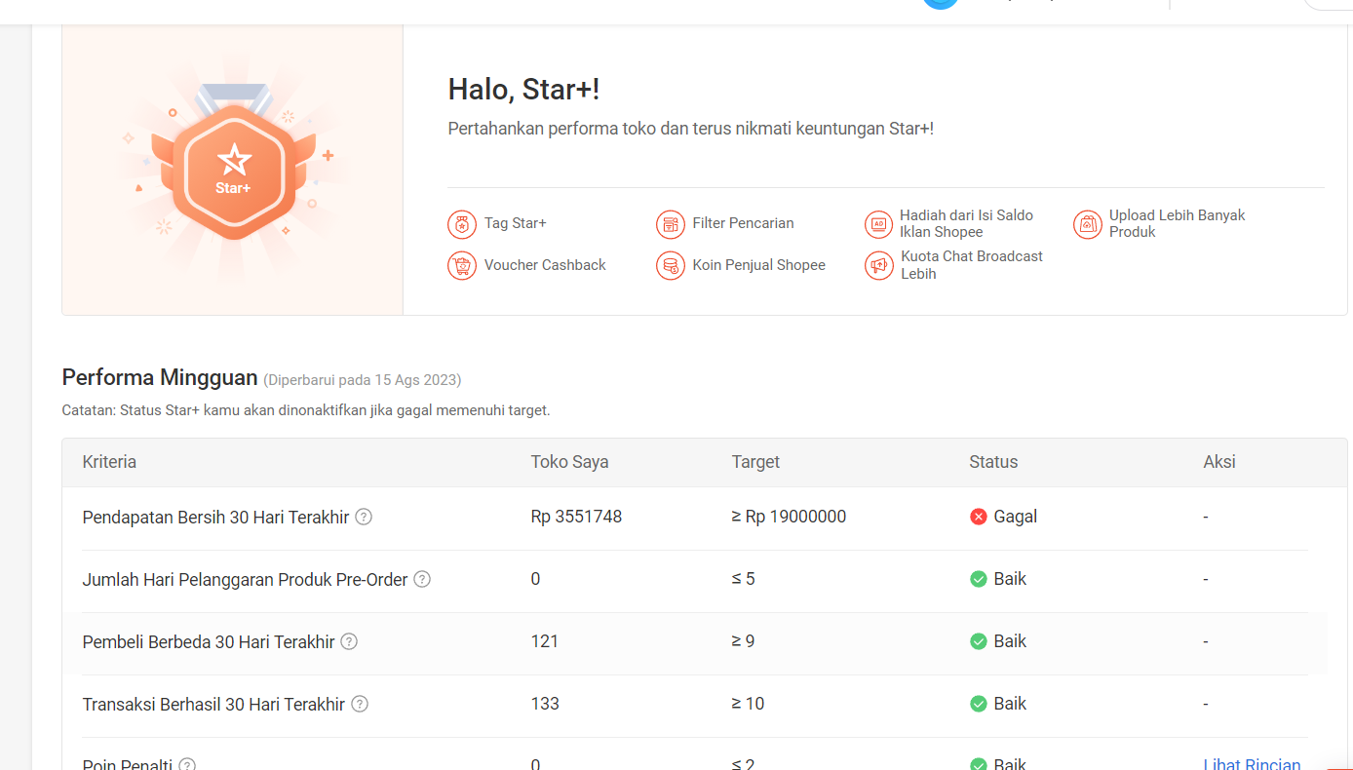Click the Kuota Chat Broadcast icon
The width and height of the screenshot is (1353, 770).
[879, 265]
